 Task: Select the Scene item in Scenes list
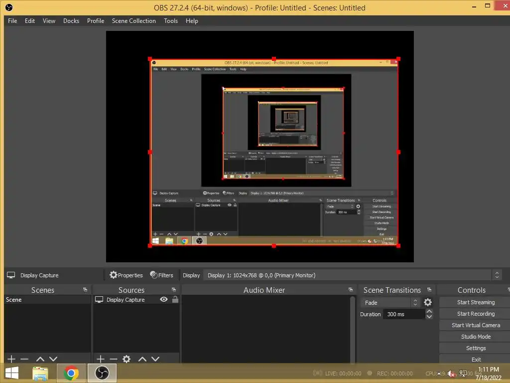coord(47,300)
